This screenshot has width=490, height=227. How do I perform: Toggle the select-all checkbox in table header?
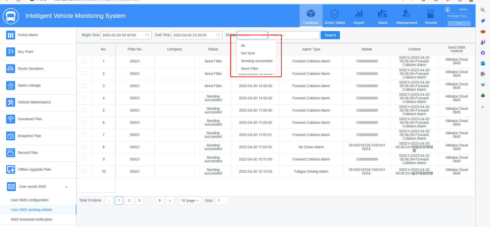(x=84, y=49)
